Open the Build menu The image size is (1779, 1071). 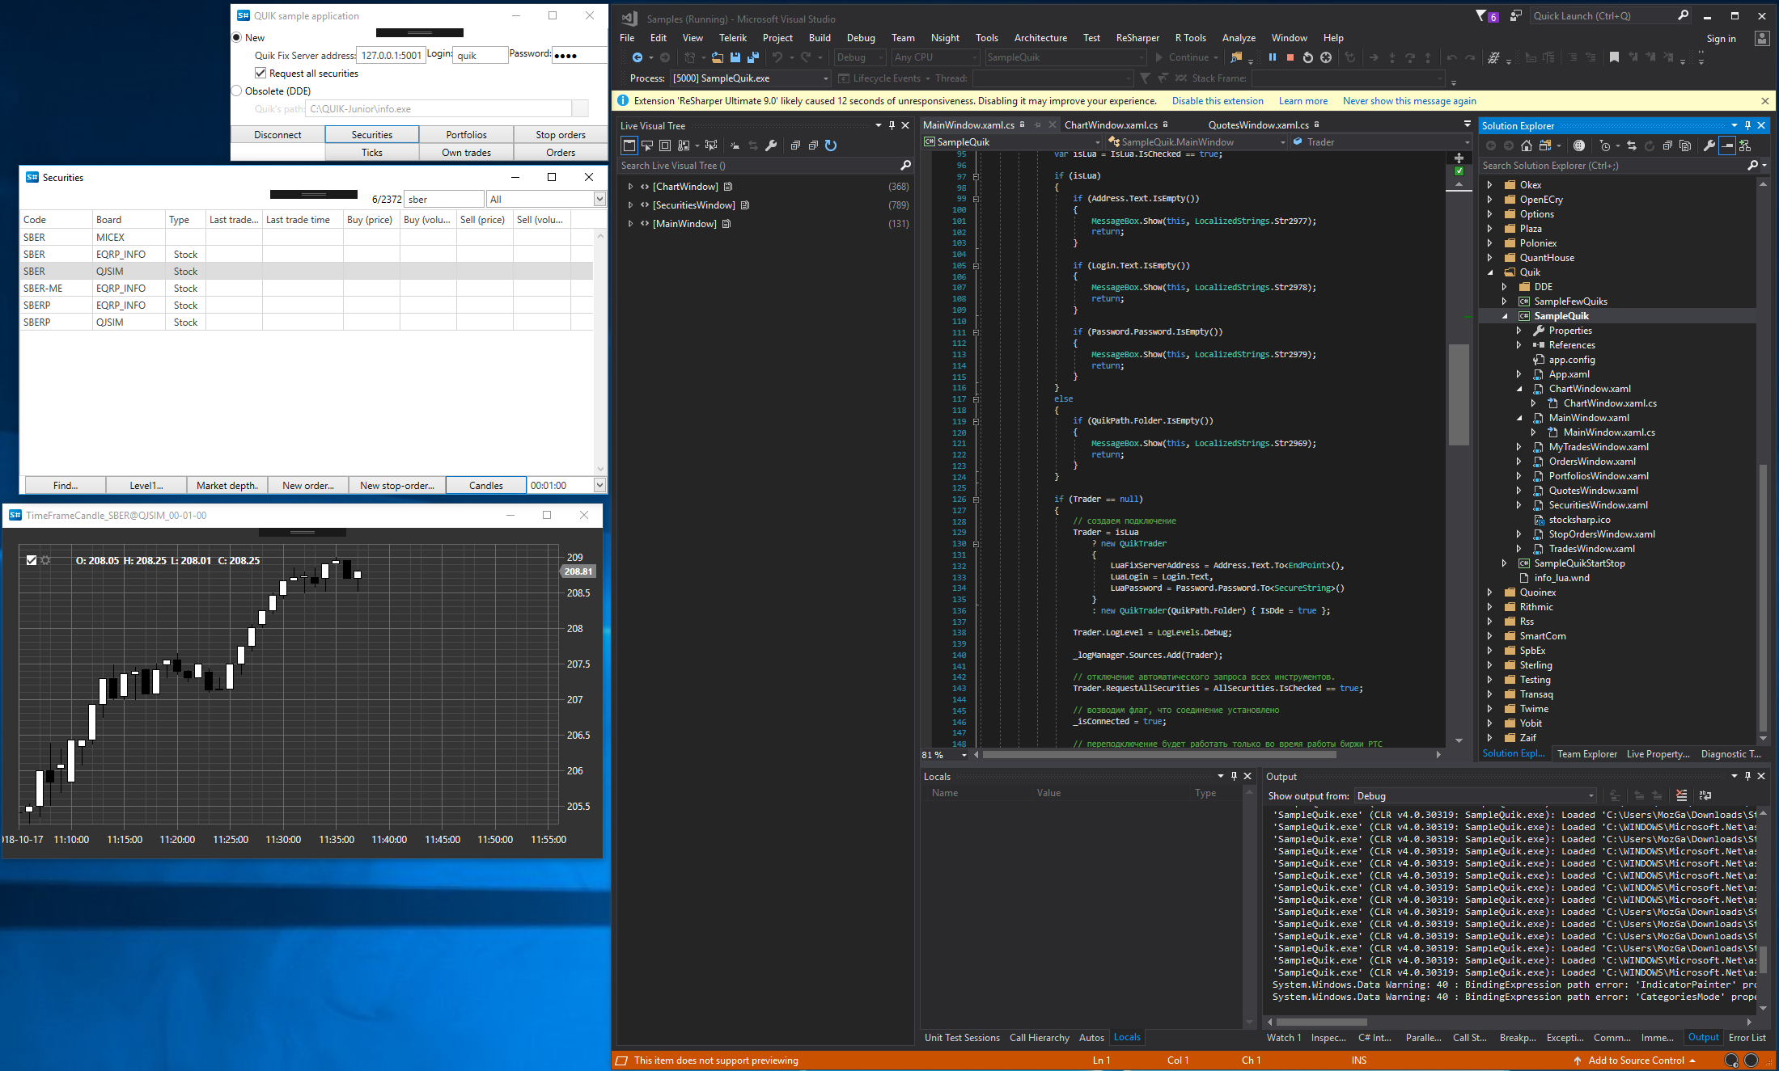pos(819,38)
